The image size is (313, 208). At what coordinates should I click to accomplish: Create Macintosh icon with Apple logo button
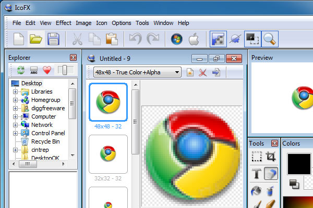[194, 39]
